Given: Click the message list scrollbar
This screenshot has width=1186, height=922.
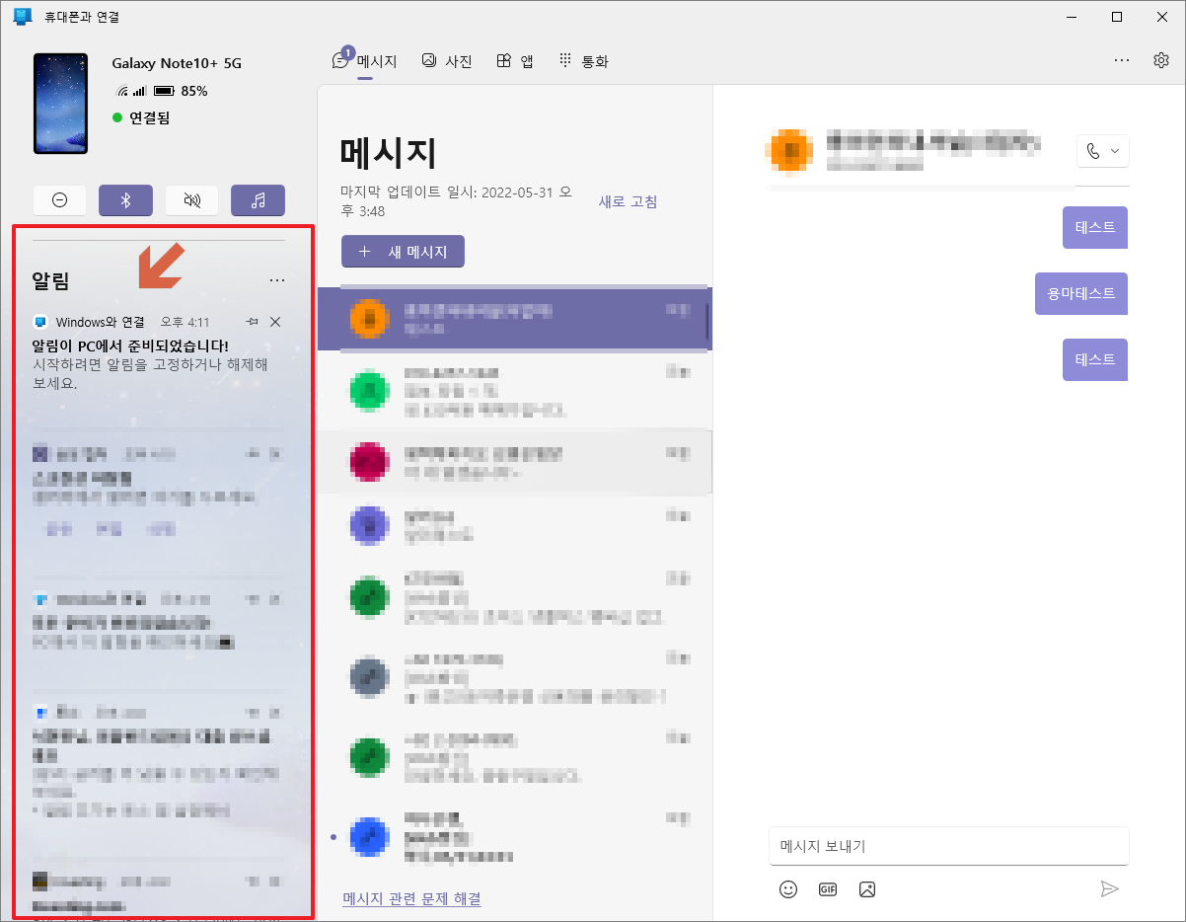Looking at the screenshot, I should coord(707,322).
